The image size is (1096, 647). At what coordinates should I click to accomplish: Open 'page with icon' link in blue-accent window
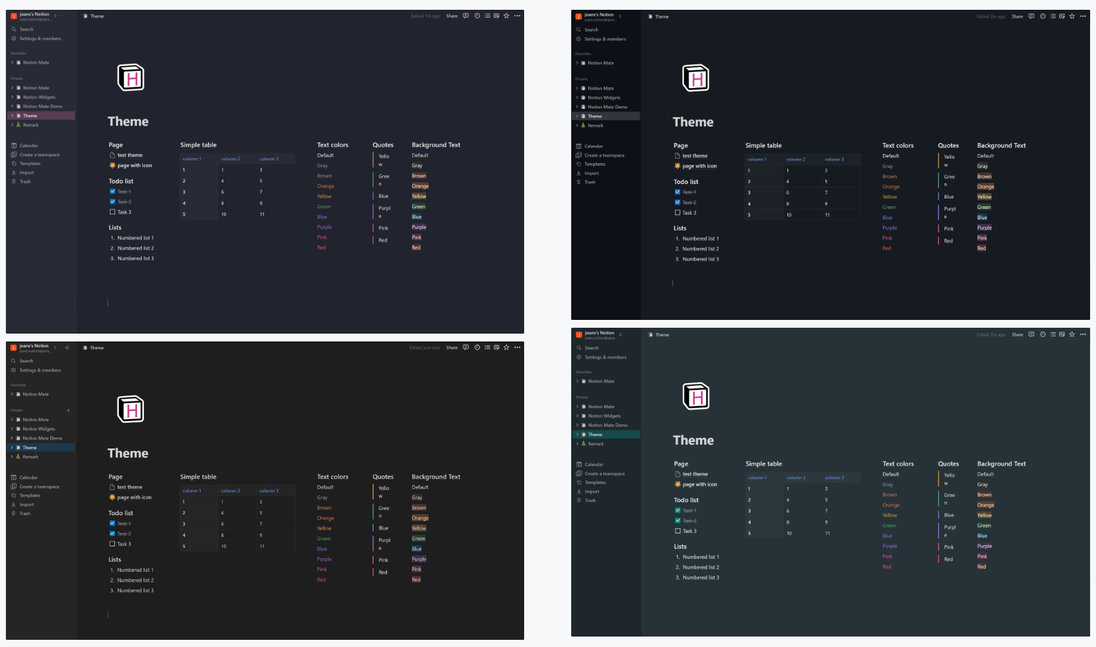coord(134,497)
